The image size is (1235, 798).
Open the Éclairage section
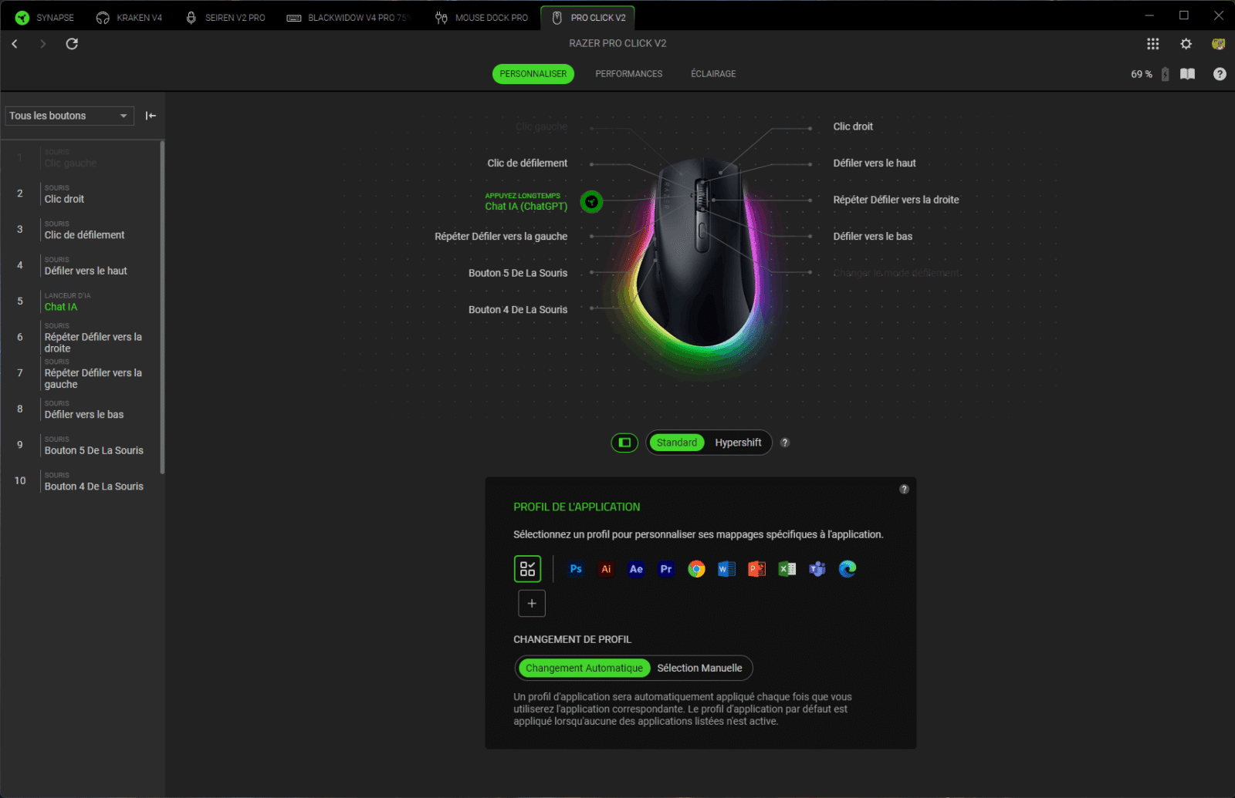(x=713, y=74)
